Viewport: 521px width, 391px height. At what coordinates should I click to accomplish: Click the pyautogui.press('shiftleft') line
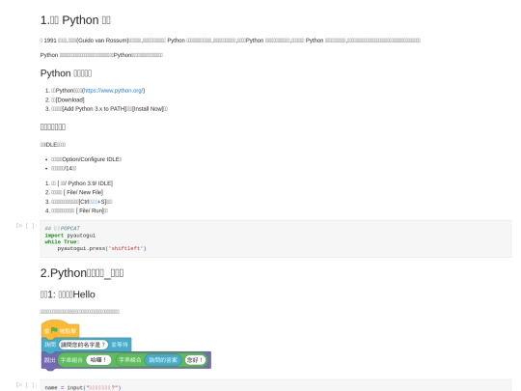(x=101, y=248)
